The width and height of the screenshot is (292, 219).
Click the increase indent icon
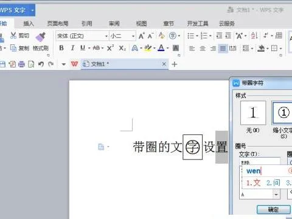(x=228, y=35)
